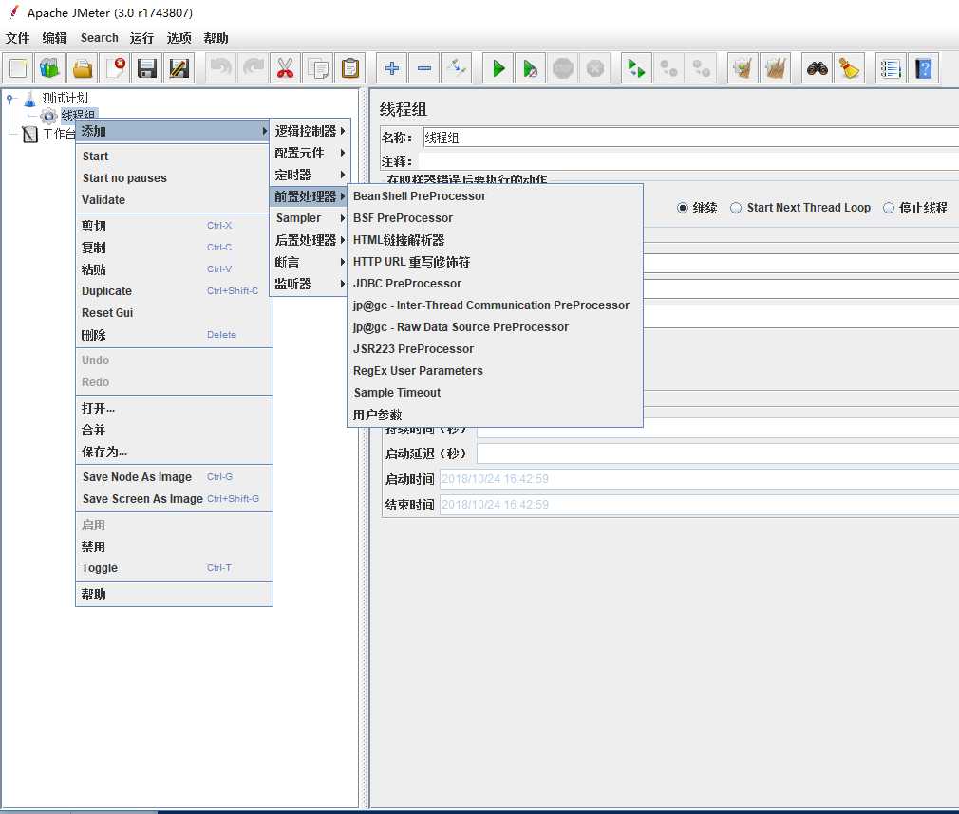Viewport: 959px width, 814px height.
Task: Click the 启动延迟（秒）input field
Action: tap(718, 453)
